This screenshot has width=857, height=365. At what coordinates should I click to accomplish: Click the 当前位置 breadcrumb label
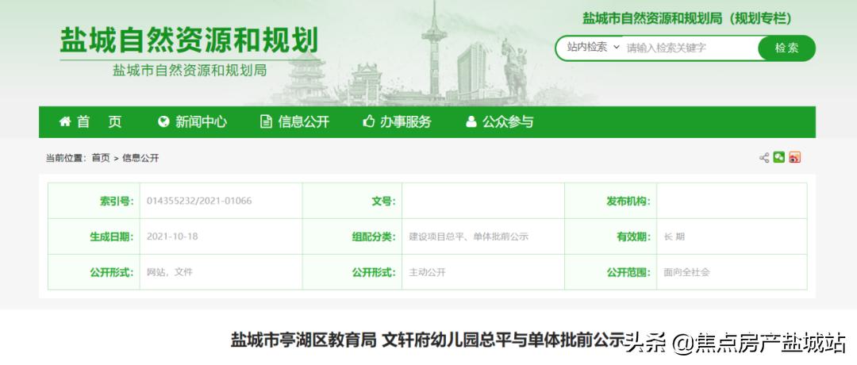click(65, 158)
